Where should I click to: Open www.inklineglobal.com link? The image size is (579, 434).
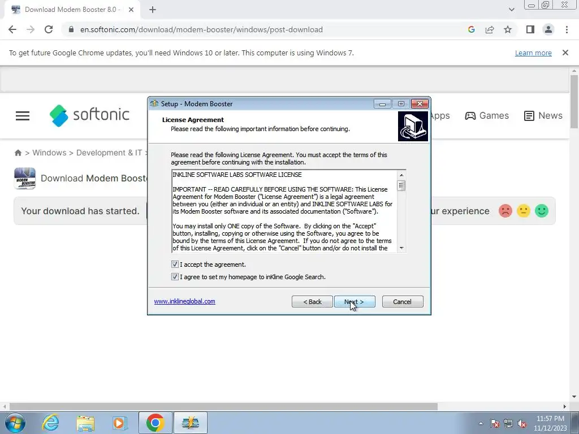(x=185, y=301)
